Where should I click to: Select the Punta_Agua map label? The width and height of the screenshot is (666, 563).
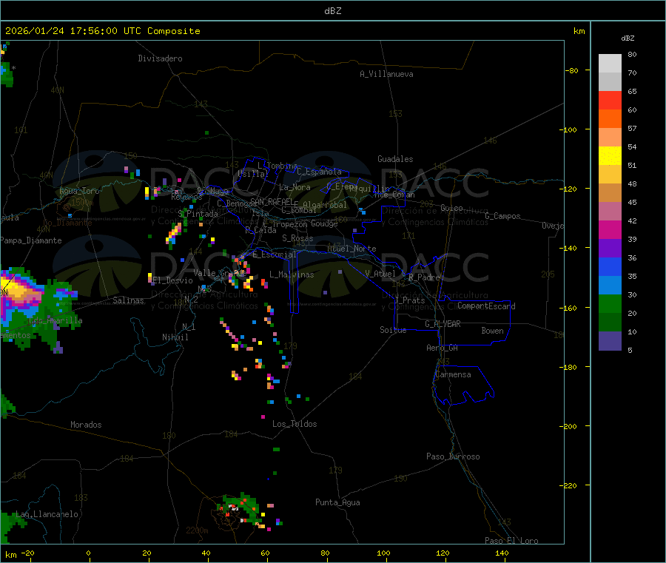[337, 503]
